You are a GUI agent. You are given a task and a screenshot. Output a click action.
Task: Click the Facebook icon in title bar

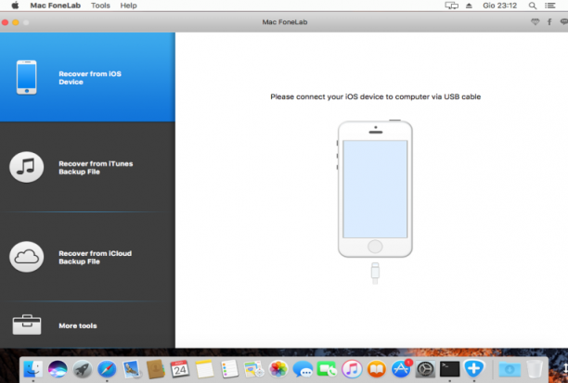tap(549, 22)
